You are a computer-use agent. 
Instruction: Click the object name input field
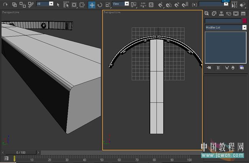click(223, 21)
